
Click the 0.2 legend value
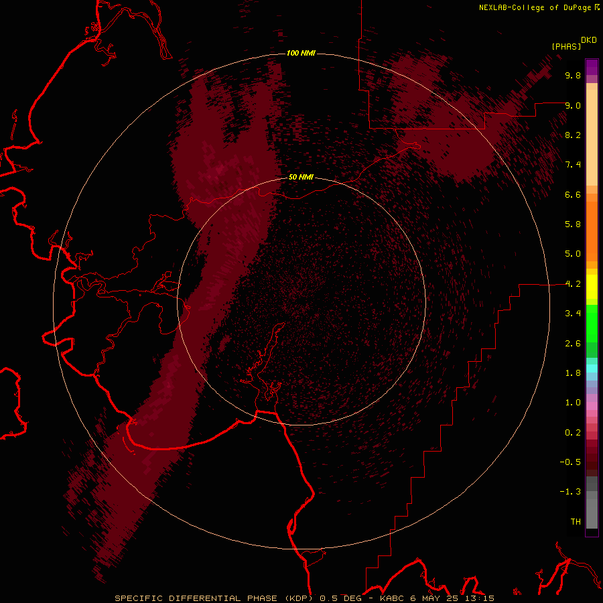573,433
